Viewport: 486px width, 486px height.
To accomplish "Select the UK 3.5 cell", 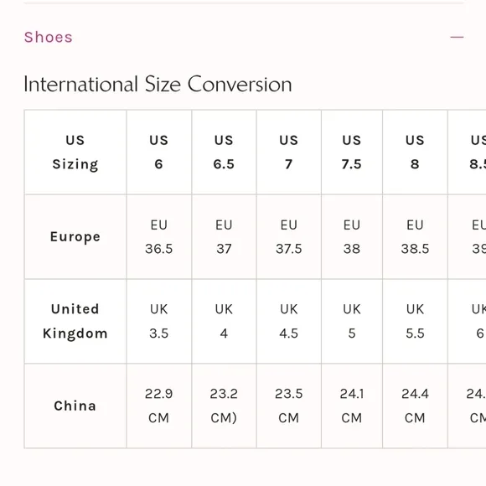I will 159,321.
